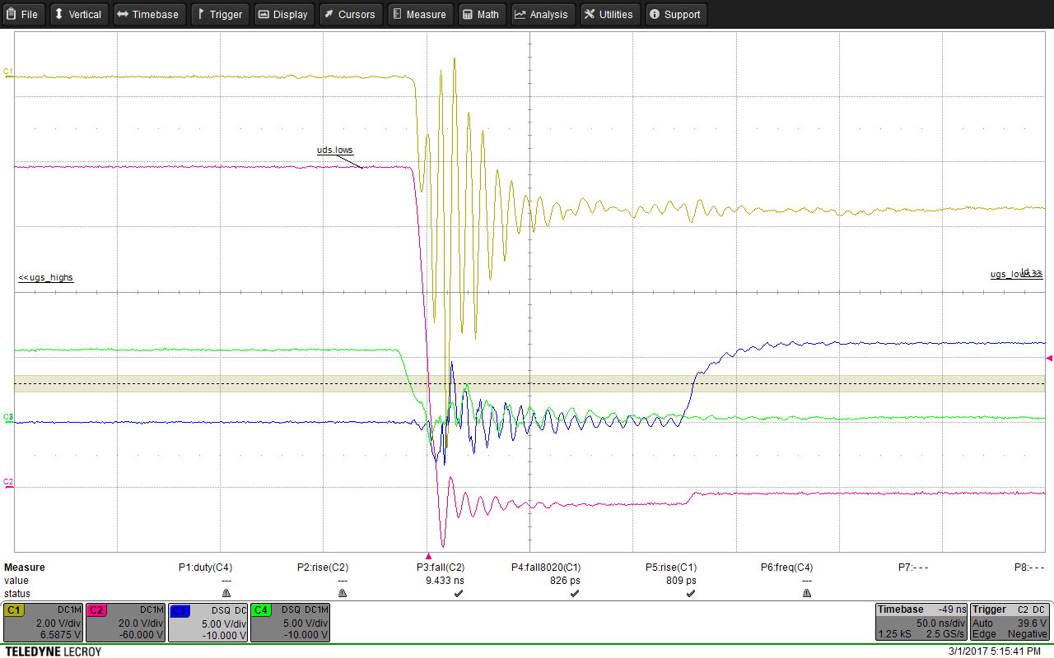Open the Display menu
The width and height of the screenshot is (1054, 658).
[x=283, y=14]
